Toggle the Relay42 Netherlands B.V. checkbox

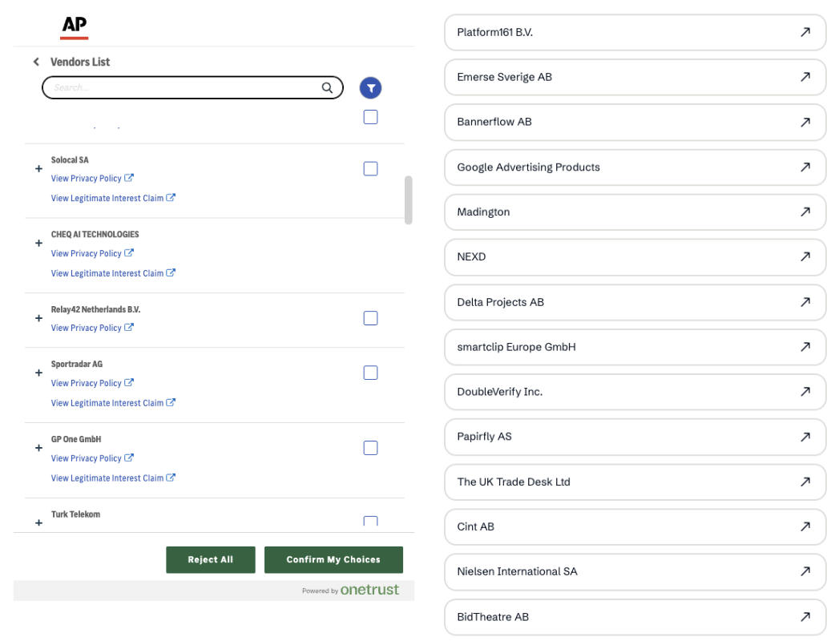click(370, 318)
